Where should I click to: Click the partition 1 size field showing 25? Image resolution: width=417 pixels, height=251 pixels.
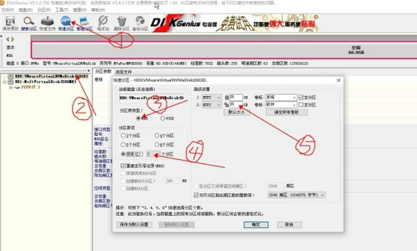coord(236,97)
